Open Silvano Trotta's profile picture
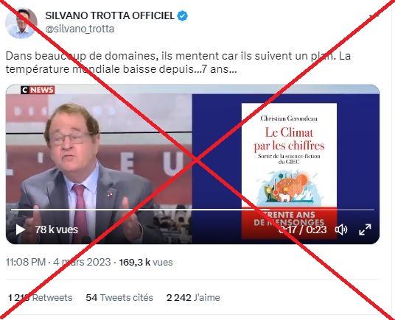Viewport: 395px width, 320px height. [x=21, y=23]
